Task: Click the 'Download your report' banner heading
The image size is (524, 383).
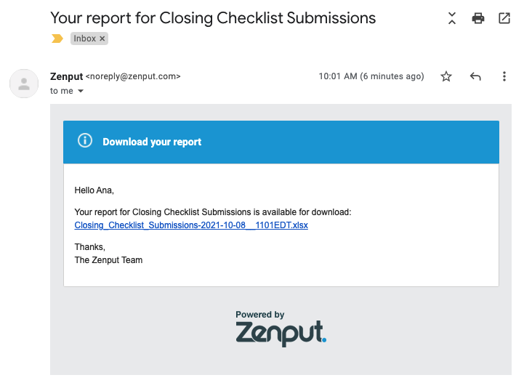Action: coord(152,142)
